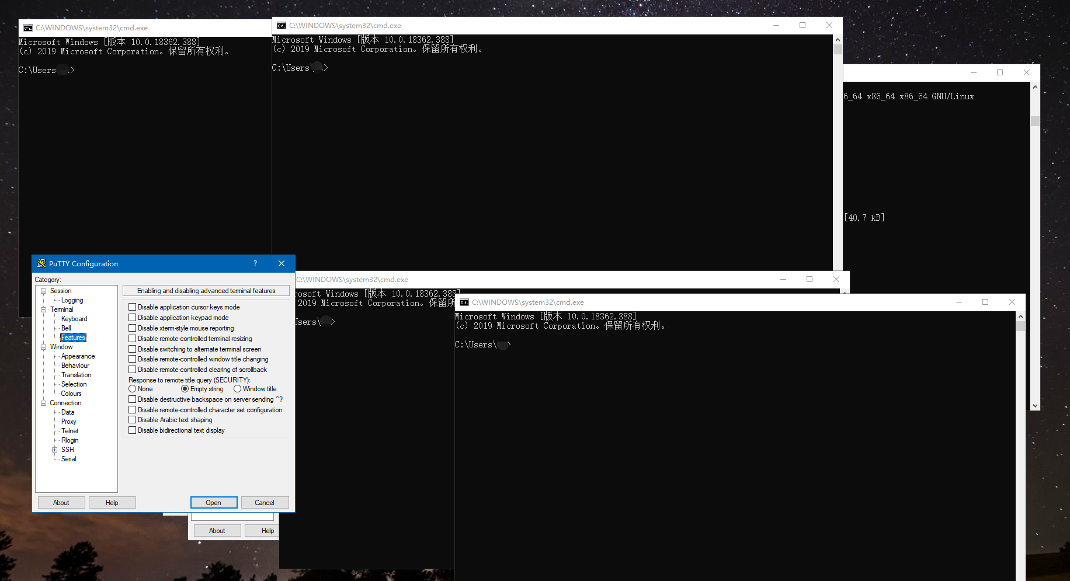Image resolution: width=1070 pixels, height=581 pixels.
Task: Collapse the Terminal tree node
Action: (x=43, y=309)
